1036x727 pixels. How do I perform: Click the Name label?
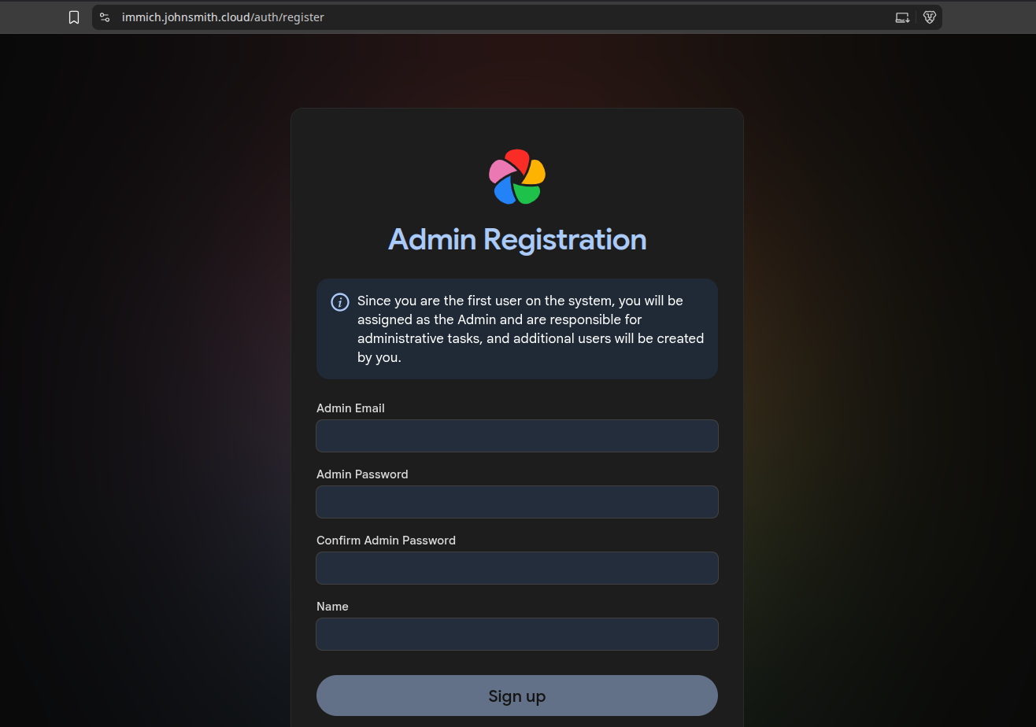pyautogui.click(x=332, y=607)
